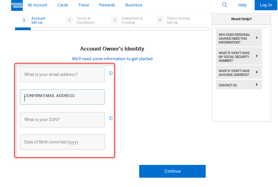This screenshot has width=278, height=187.
Task: Expand Why does Personal Savings need this information
Action: [239, 38]
